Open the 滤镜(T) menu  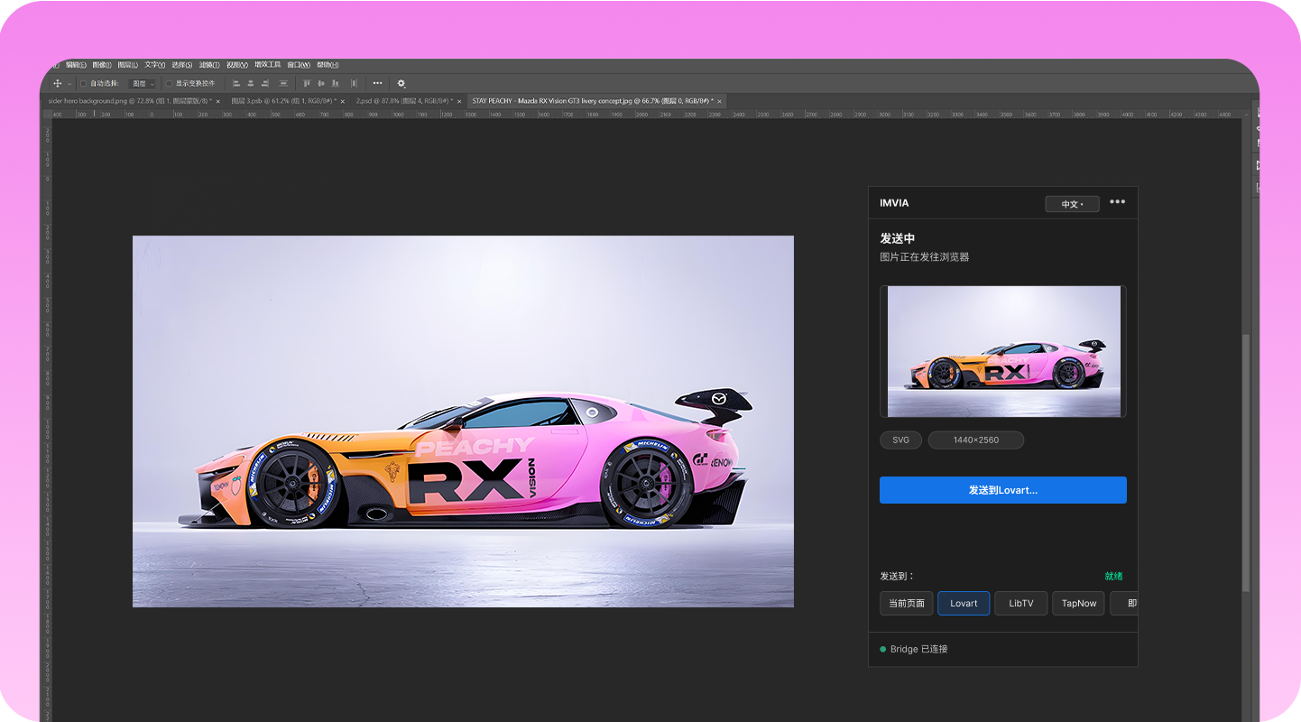[x=209, y=65]
